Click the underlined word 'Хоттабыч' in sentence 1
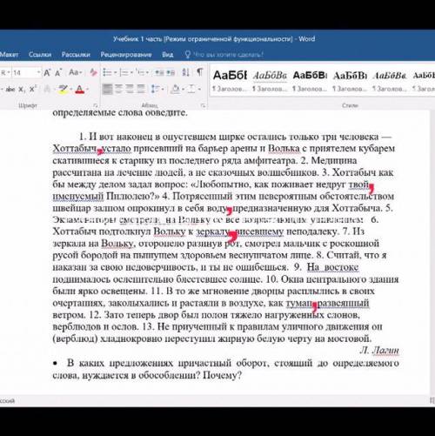This screenshot has width=435, height=436. click(75, 149)
